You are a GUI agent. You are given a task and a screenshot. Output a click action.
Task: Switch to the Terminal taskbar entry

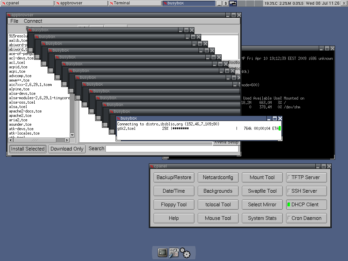tap(135, 3)
